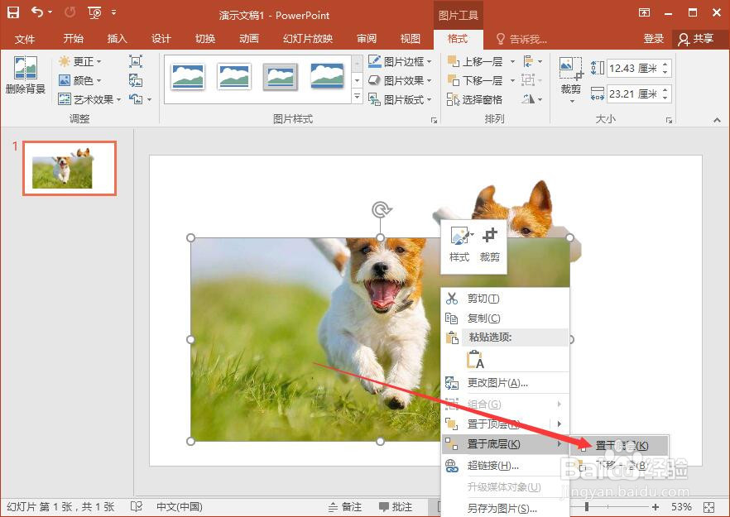Click the 批注 comments button in status bar
The height and width of the screenshot is (517, 730).
tap(396, 507)
